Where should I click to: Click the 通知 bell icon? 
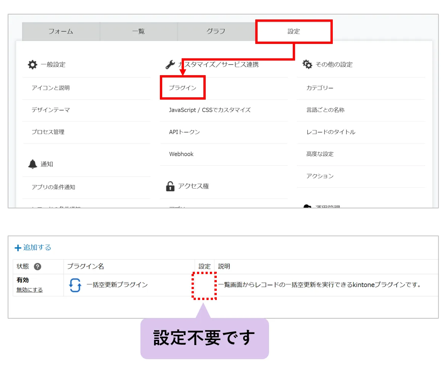click(x=32, y=164)
